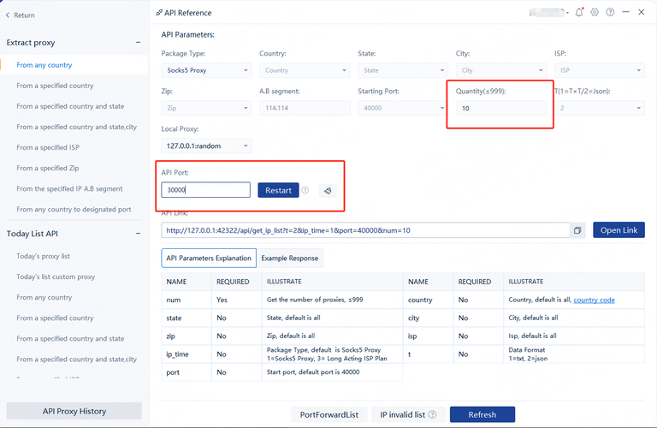Select 'From a specified ISP' in sidebar
657x428 pixels.
coord(48,147)
